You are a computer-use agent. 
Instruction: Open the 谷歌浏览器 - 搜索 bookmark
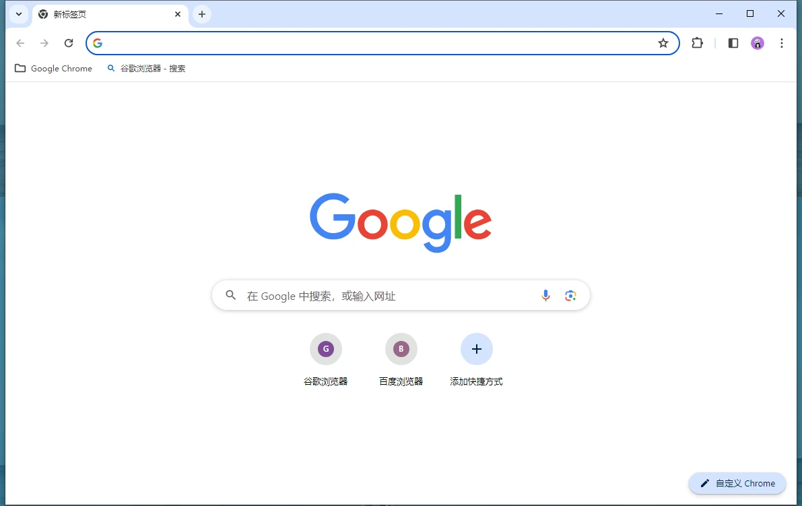[x=146, y=68]
